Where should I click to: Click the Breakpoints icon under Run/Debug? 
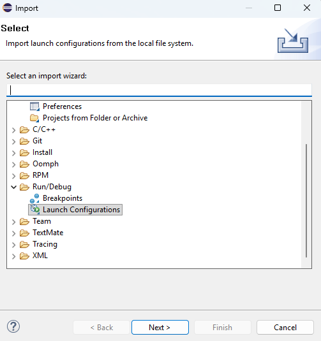pos(34,198)
